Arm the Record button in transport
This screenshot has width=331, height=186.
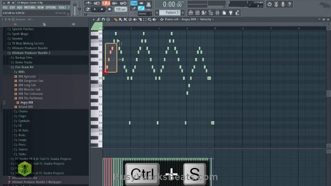[x=109, y=9]
